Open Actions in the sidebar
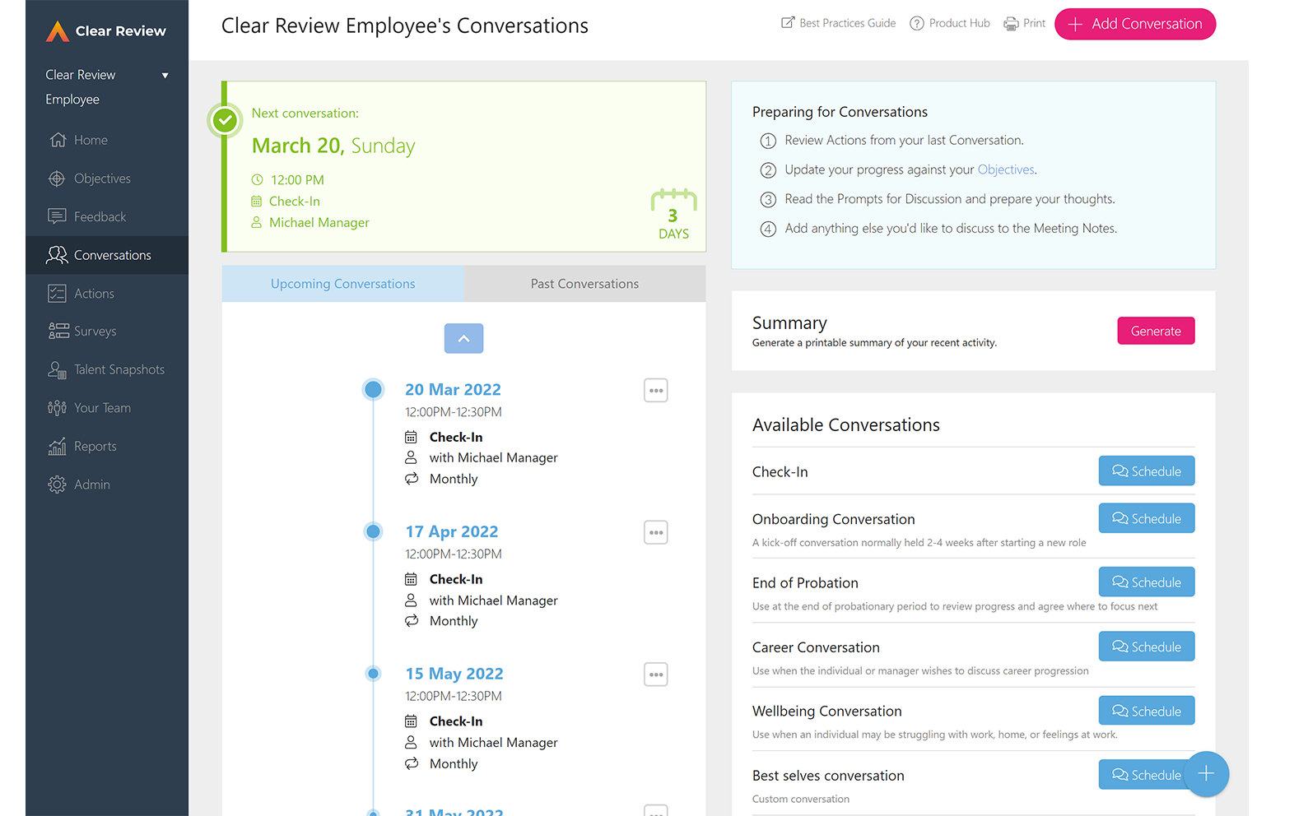The image size is (1294, 816). coord(107,294)
